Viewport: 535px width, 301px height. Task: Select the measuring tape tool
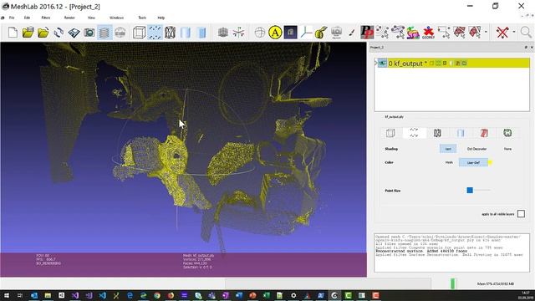(321, 33)
